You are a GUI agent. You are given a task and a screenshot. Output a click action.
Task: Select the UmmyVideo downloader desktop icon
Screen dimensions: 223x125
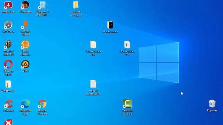pyautogui.click(x=8, y=6)
